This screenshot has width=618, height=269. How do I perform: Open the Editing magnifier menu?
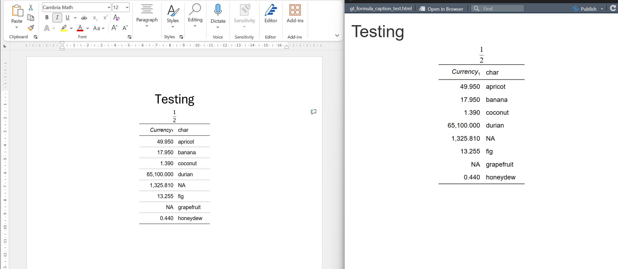195,10
